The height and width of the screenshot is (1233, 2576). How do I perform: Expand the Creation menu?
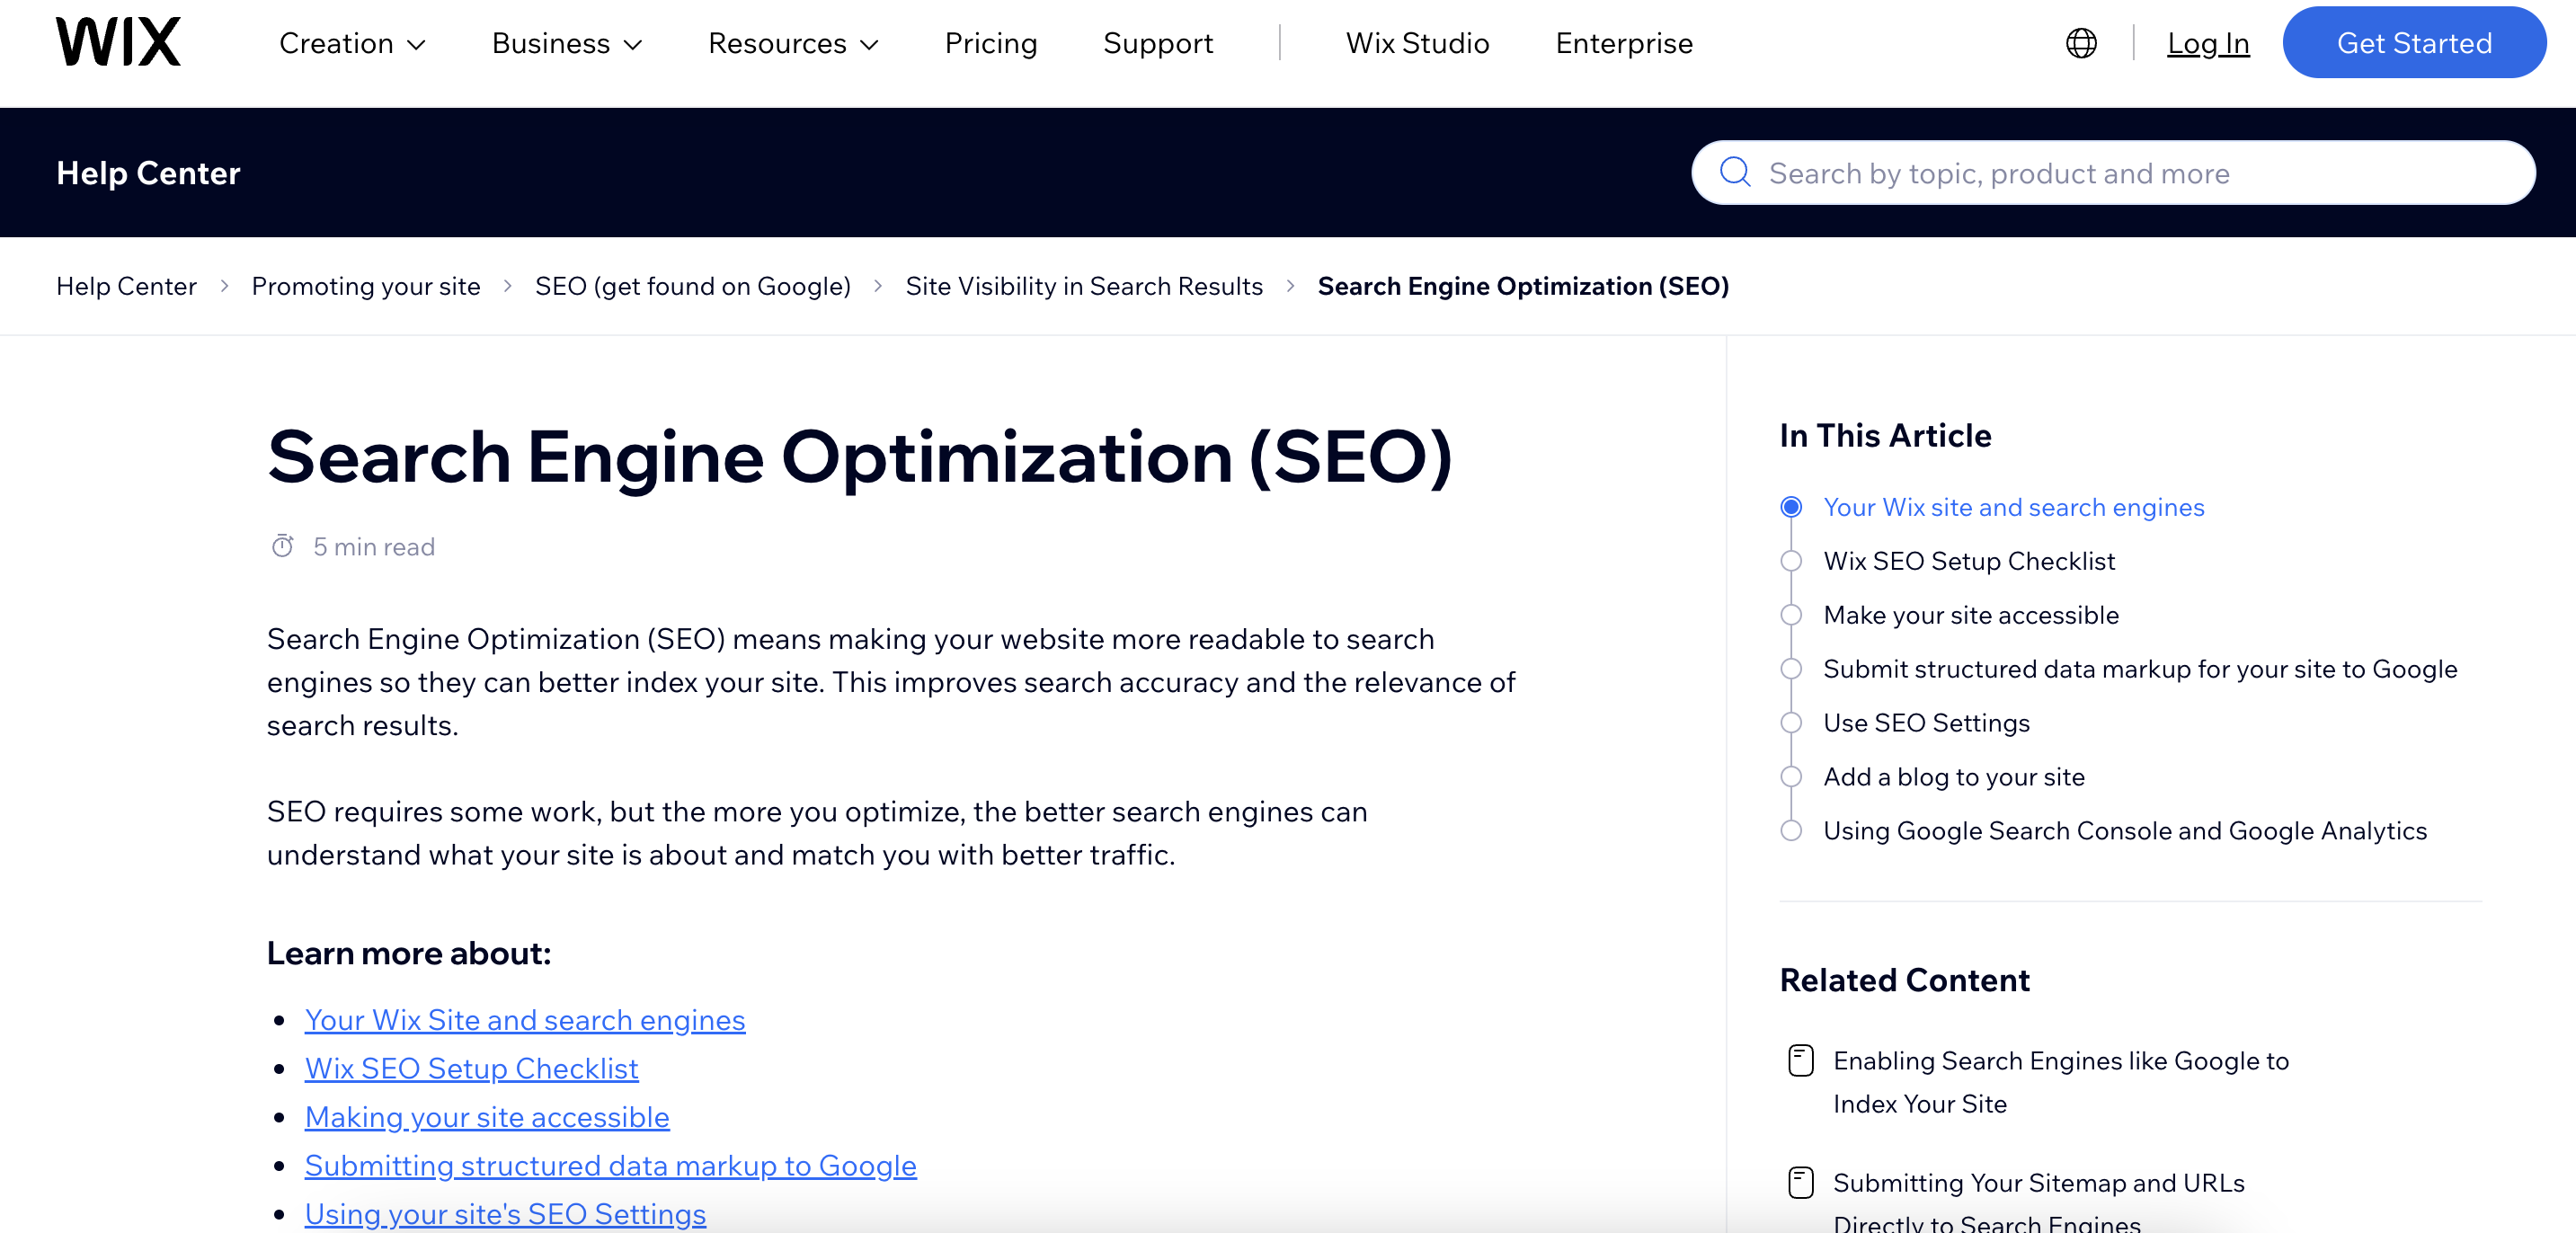[353, 43]
